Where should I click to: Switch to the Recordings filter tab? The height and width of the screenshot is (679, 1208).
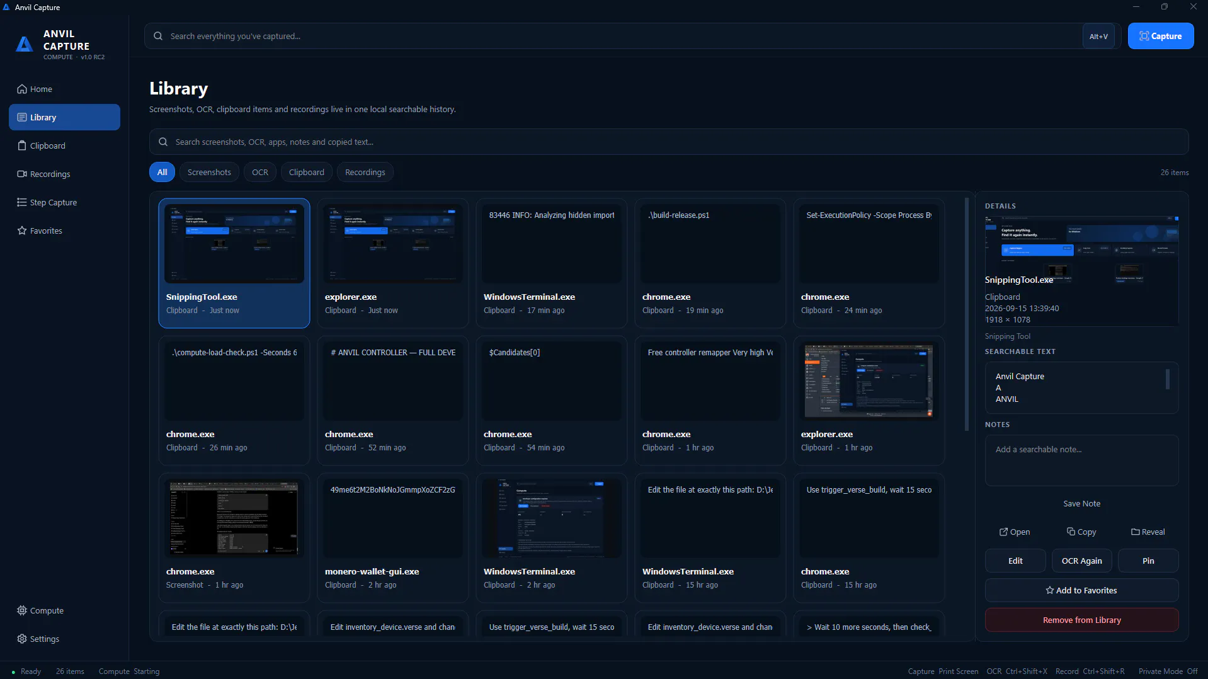[365, 172]
